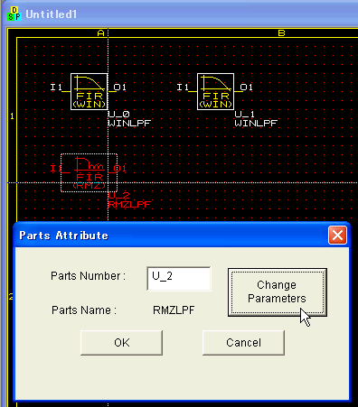Screen dimensions: 358x407
Task: Click the I1 input pin of U_0
Action: [56, 88]
